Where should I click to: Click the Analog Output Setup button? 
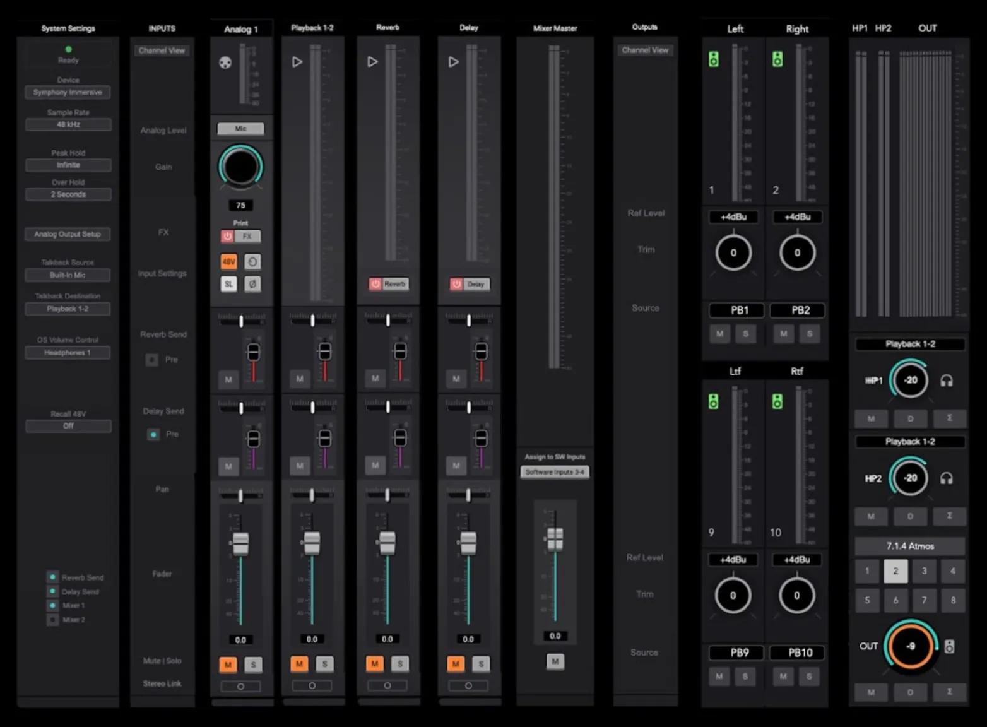point(68,234)
